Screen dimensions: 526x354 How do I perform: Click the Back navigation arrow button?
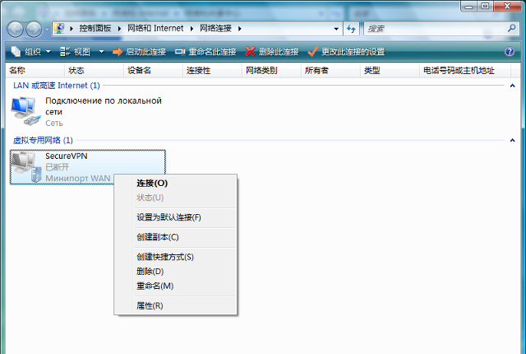pos(16,29)
